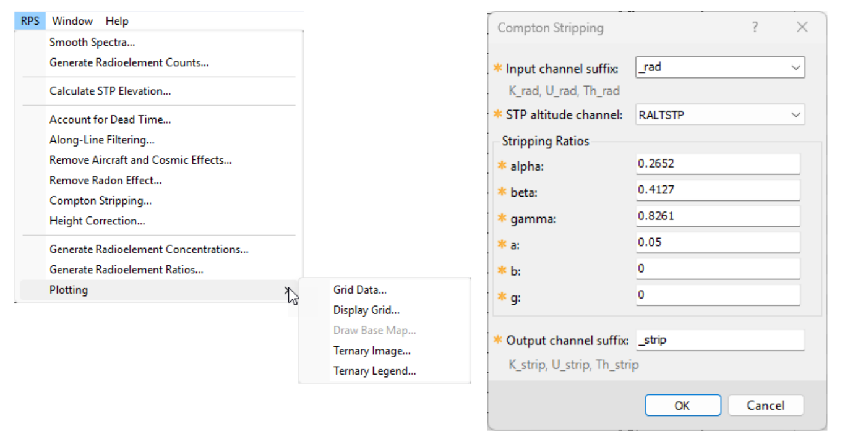Screen dimensions: 845x442
Task: Close the Compton Stripping dialog
Action: 802,27
